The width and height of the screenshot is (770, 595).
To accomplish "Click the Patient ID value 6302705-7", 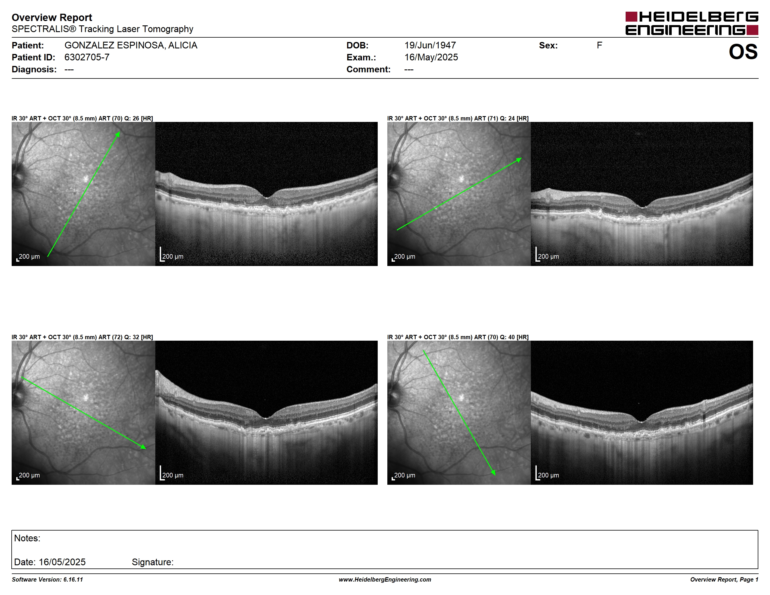I will 87,57.
